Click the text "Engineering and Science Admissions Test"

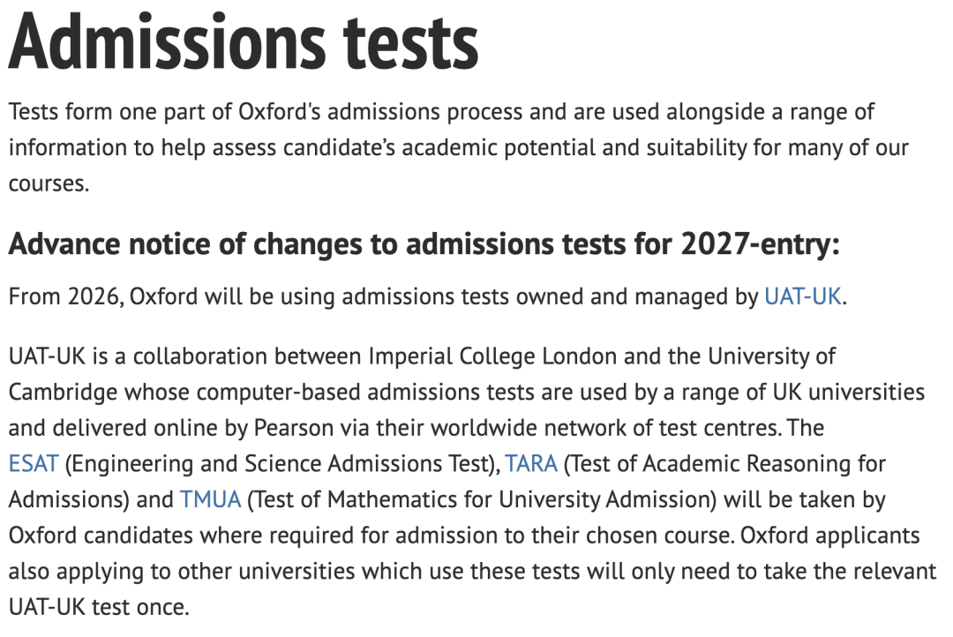coord(279,463)
